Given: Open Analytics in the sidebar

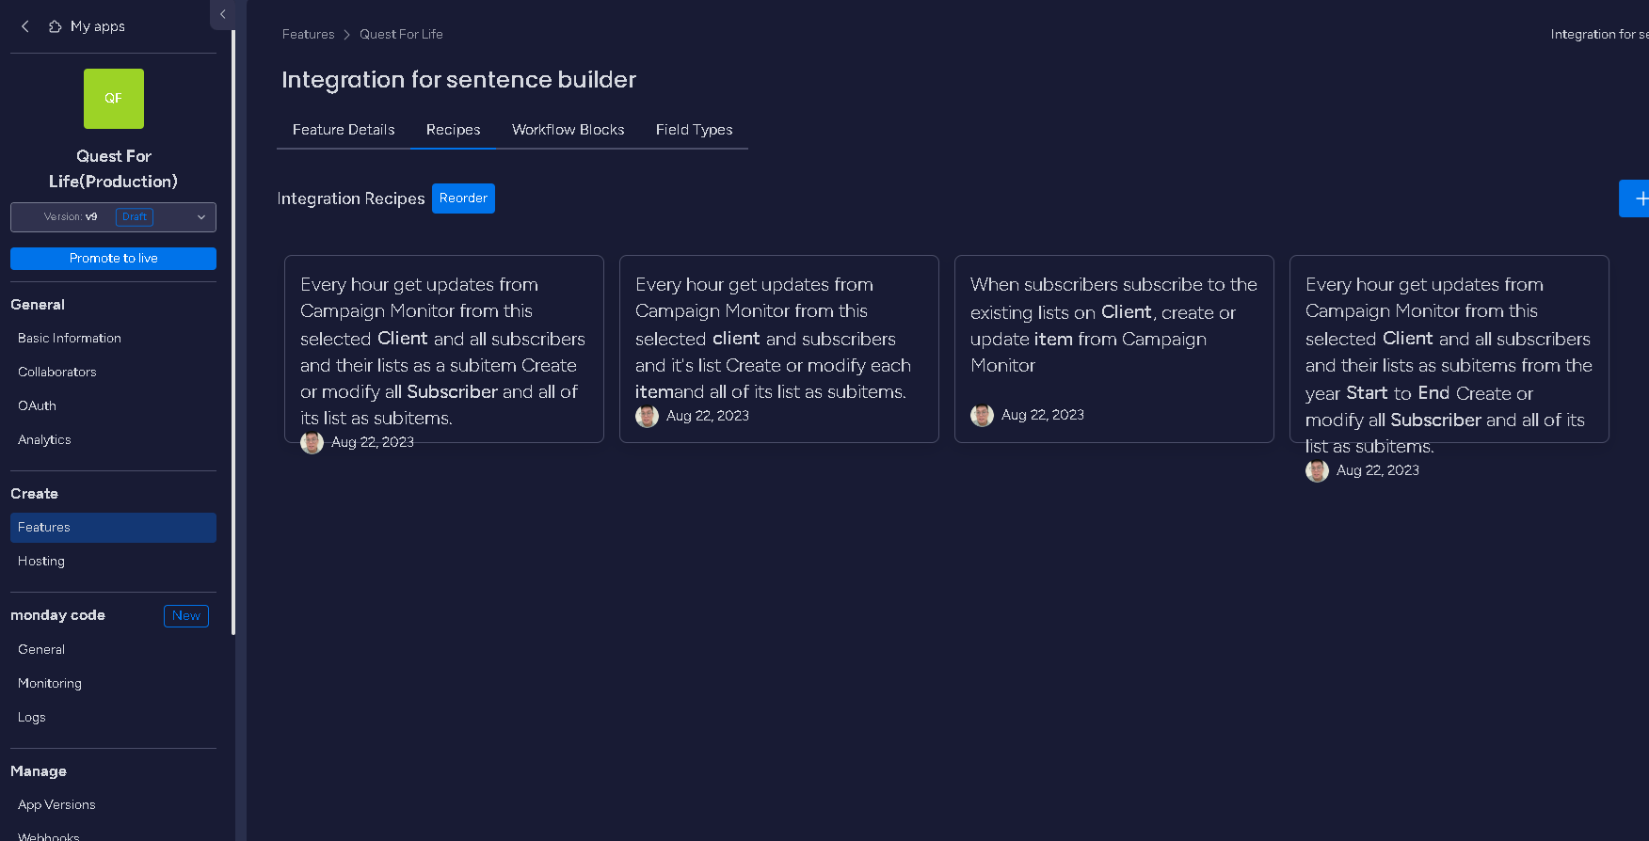Looking at the screenshot, I should click(44, 439).
